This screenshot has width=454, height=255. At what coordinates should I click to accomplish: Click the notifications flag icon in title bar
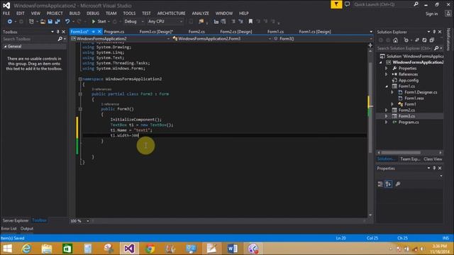tap(336, 4)
